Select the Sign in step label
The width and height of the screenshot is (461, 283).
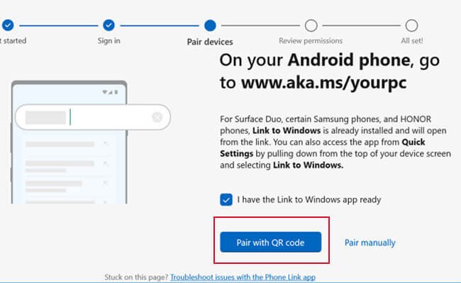pyautogui.click(x=109, y=41)
